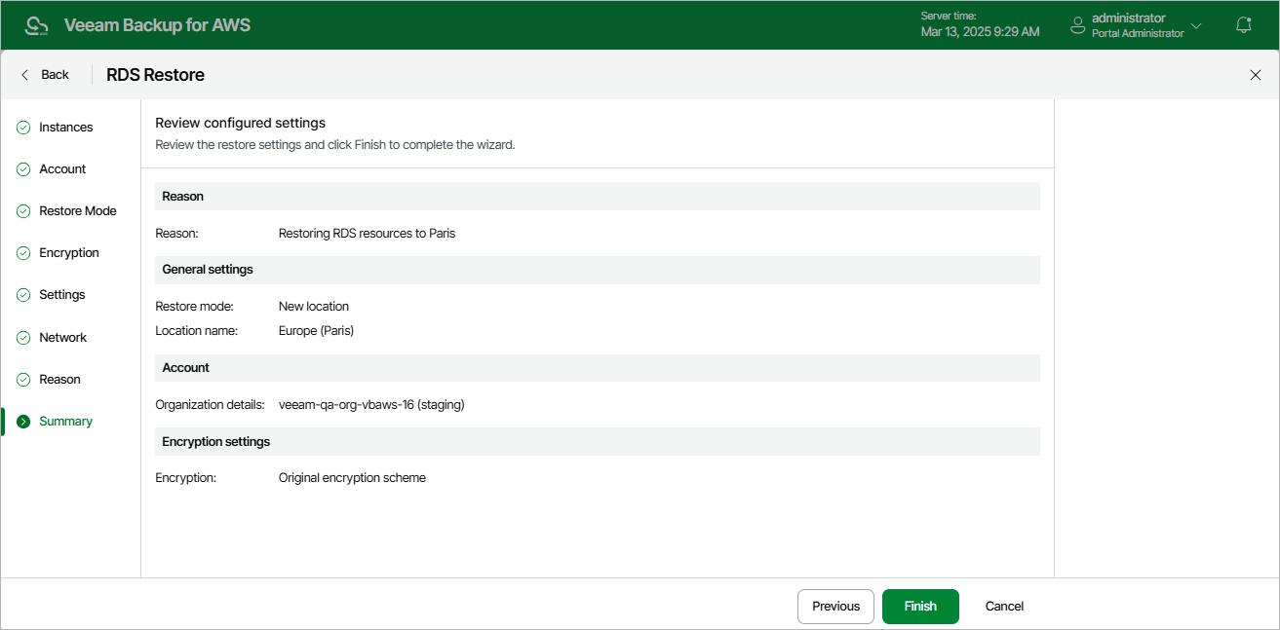Switch to the Summary step

coord(65,422)
